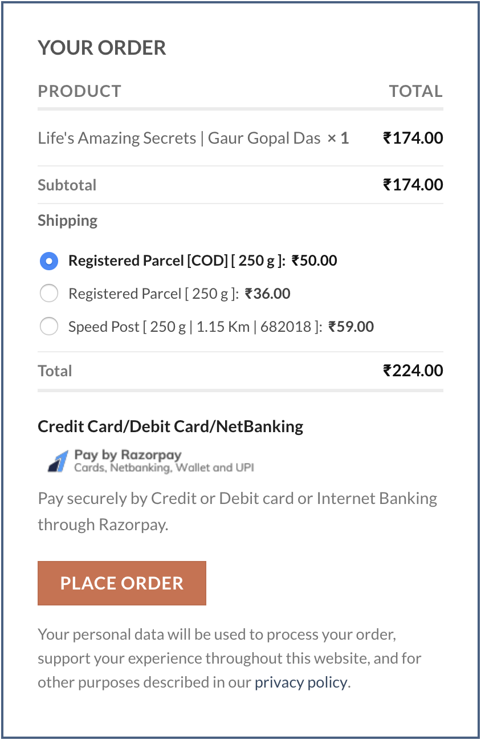Click the Place Order button
The height and width of the screenshot is (740, 481).
click(x=122, y=583)
